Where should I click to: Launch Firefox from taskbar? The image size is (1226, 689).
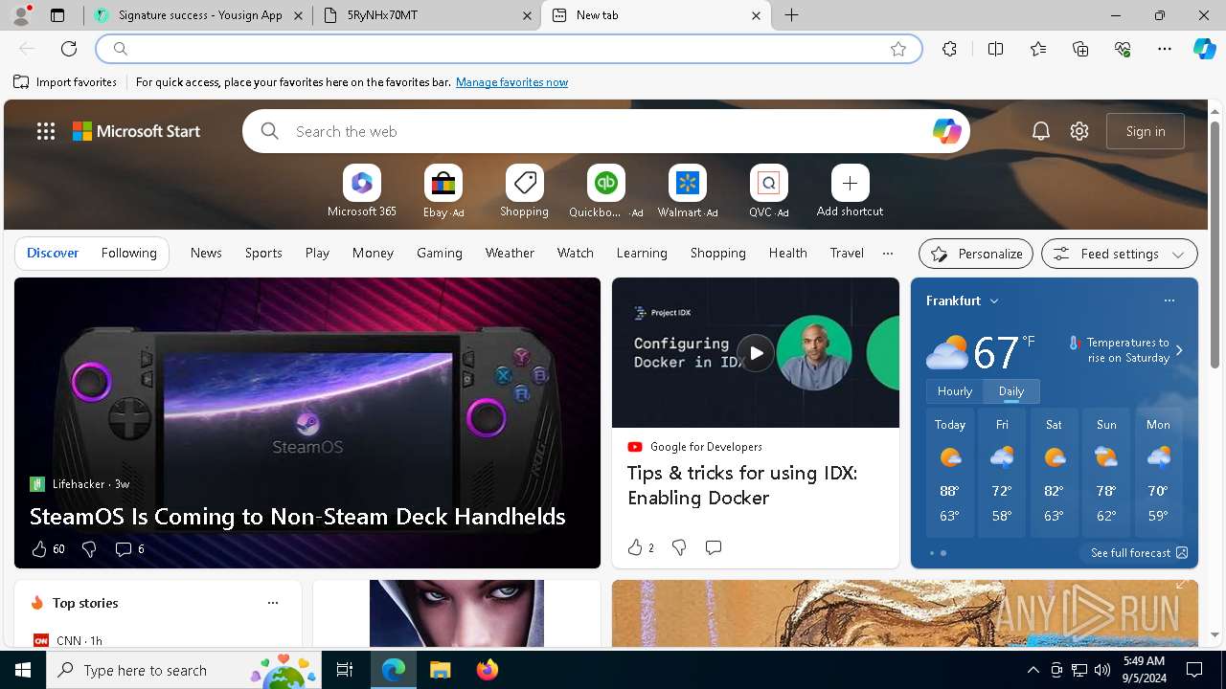[487, 670]
